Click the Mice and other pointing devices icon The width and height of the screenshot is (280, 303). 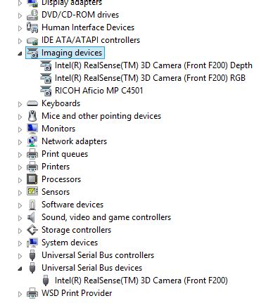tap(32, 116)
